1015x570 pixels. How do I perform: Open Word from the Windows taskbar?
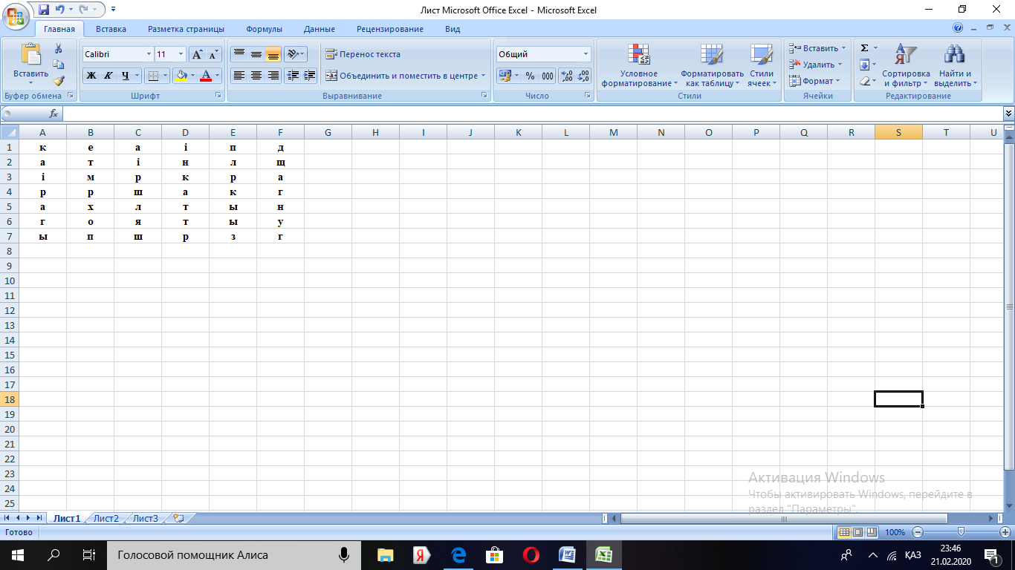tap(566, 554)
